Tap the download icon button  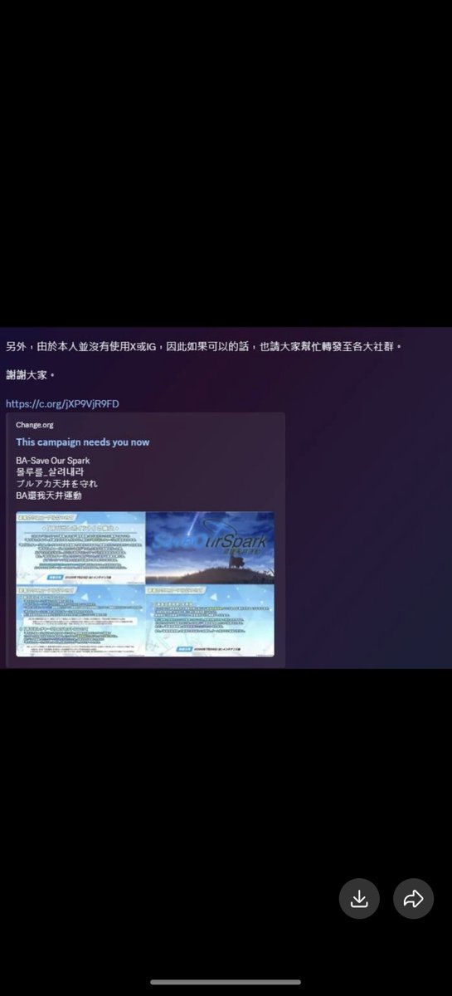point(359,898)
